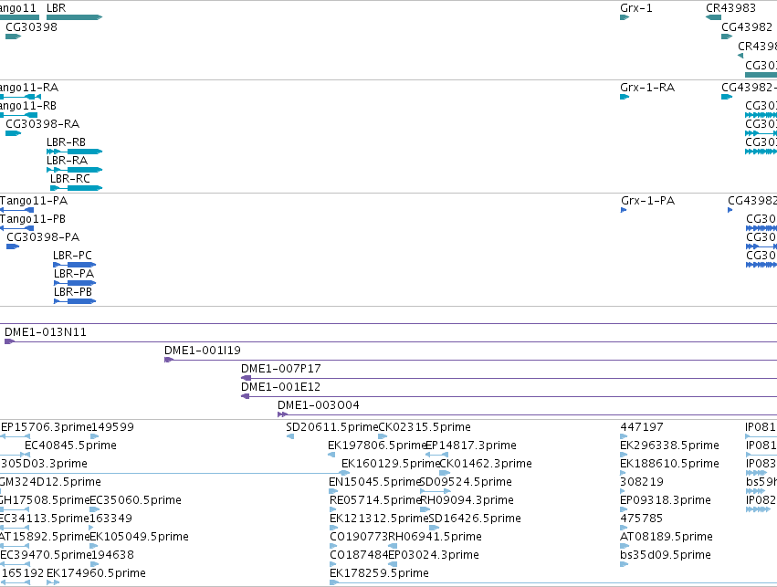777x587 pixels.
Task: Select the 165192 EST label
Action: coord(23,573)
